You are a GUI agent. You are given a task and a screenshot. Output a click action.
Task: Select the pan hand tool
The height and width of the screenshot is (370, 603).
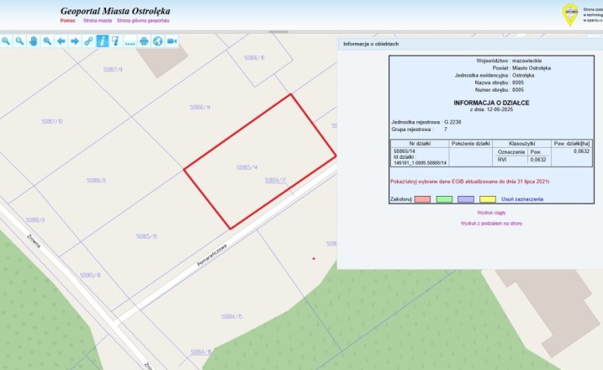pos(33,40)
